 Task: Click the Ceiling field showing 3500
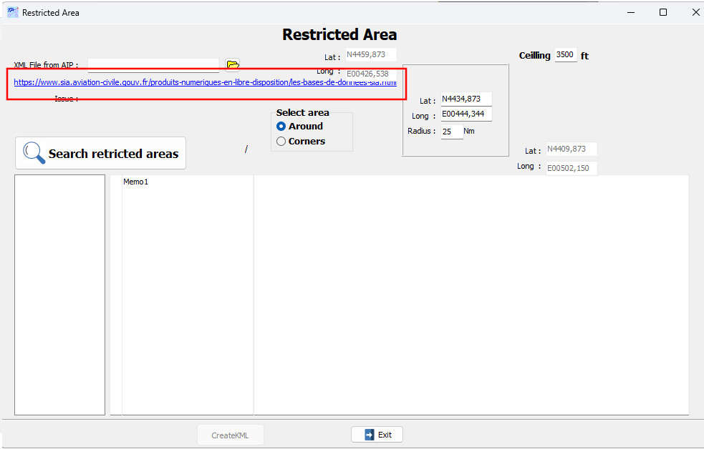565,55
